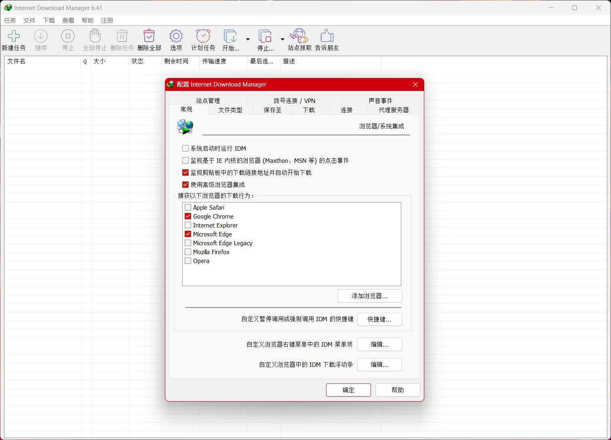The image size is (611, 440).
Task: Click the 停止 (stop) toolbar icon
Action: click(68, 36)
